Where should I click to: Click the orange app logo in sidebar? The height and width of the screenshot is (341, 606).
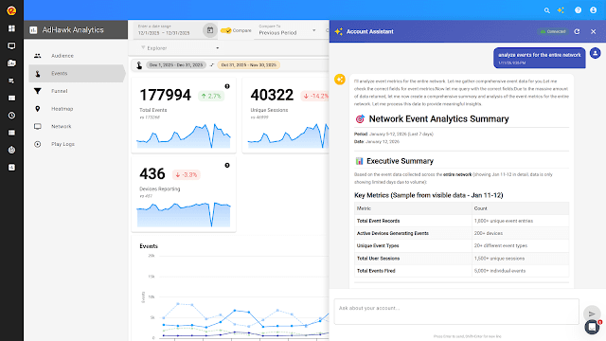point(11,10)
